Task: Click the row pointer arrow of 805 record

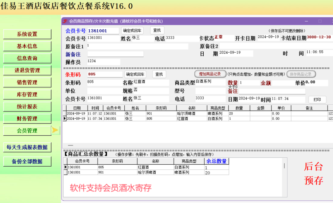Action: point(65,119)
